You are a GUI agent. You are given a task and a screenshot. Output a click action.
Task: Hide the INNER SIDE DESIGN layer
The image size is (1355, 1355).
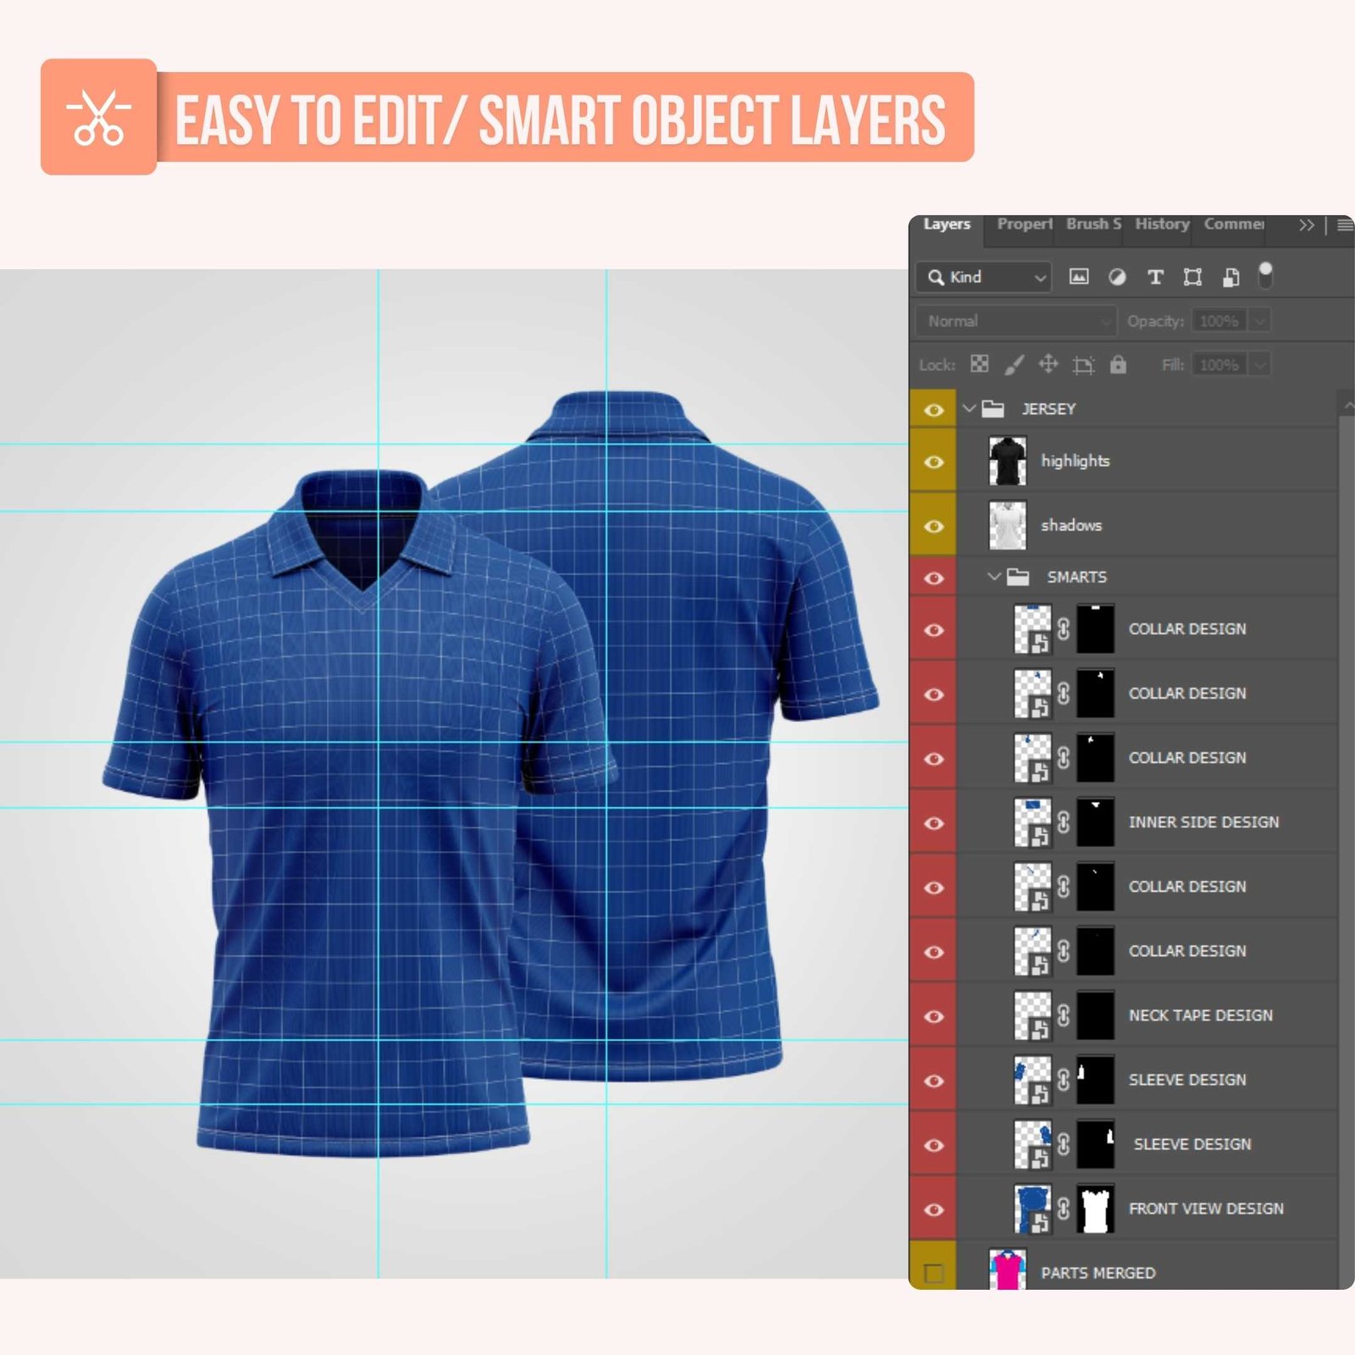pyautogui.click(x=933, y=823)
